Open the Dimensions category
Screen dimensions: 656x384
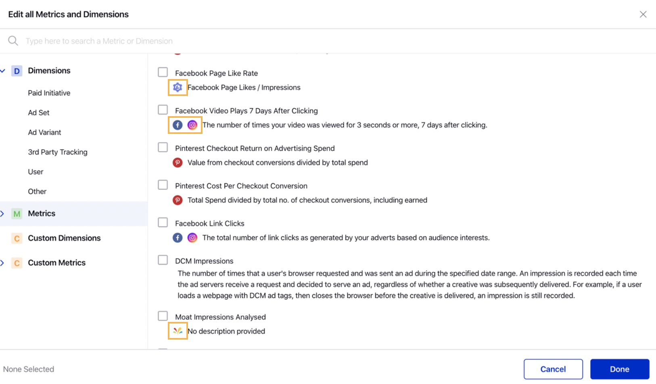click(49, 71)
